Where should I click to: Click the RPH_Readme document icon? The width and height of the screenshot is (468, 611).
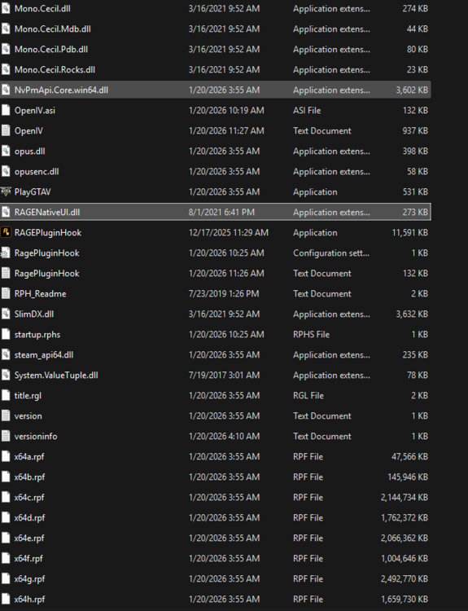(x=6, y=293)
